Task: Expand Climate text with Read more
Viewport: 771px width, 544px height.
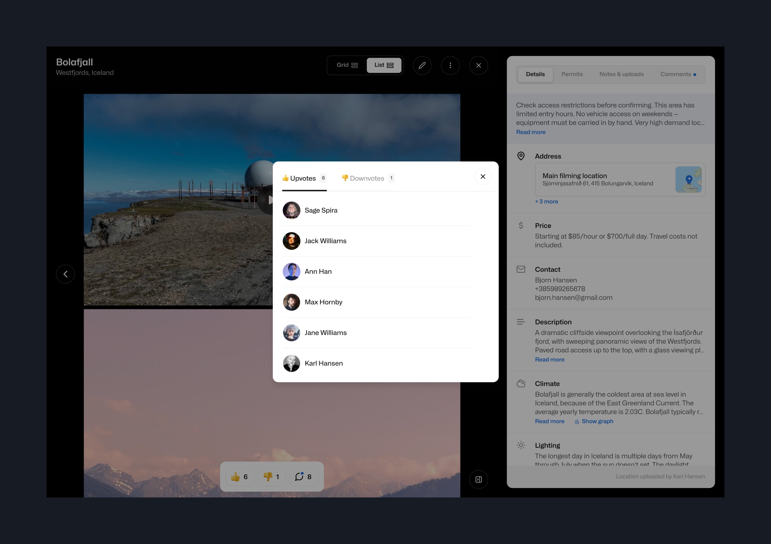Action: [550, 421]
